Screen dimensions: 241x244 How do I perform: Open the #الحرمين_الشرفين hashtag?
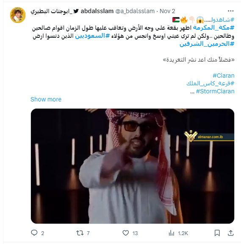point(207,44)
